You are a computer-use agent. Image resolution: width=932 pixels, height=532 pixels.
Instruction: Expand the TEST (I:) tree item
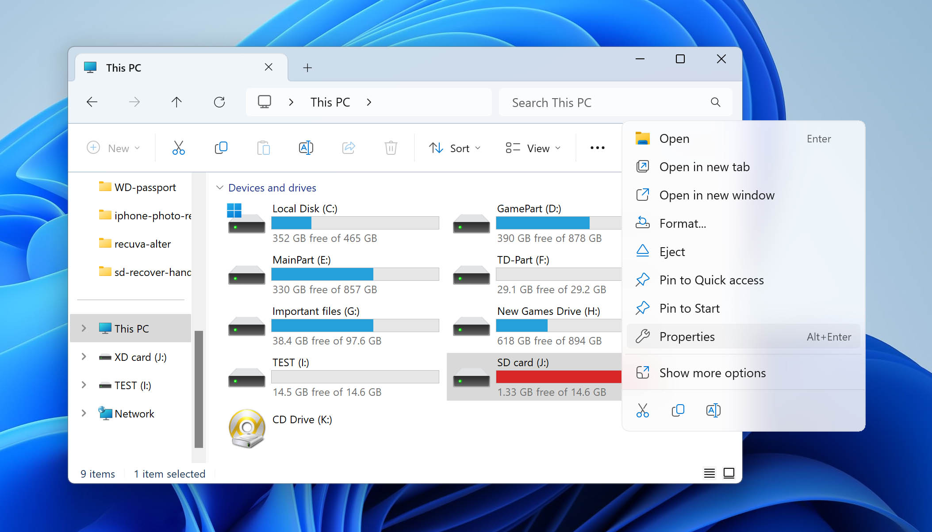coord(83,385)
